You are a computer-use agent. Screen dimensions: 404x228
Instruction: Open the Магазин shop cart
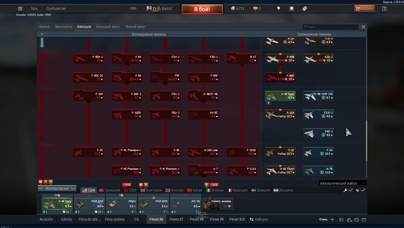[x=364, y=9]
